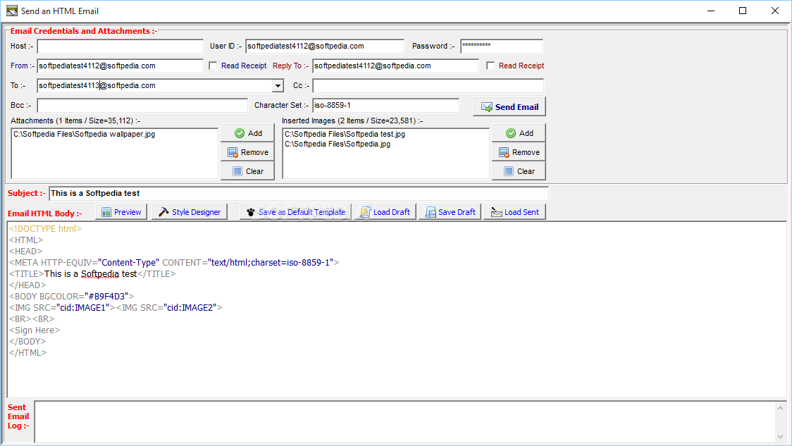Click the Remove label of the Attachments button
Image resolution: width=792 pixels, height=446 pixels.
click(254, 152)
